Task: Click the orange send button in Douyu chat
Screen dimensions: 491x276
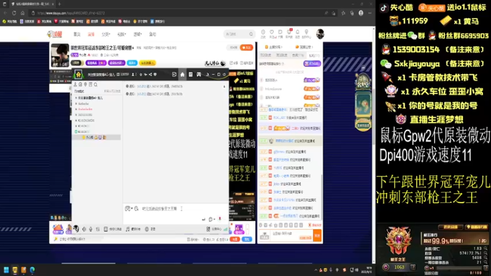Action: click(x=317, y=236)
